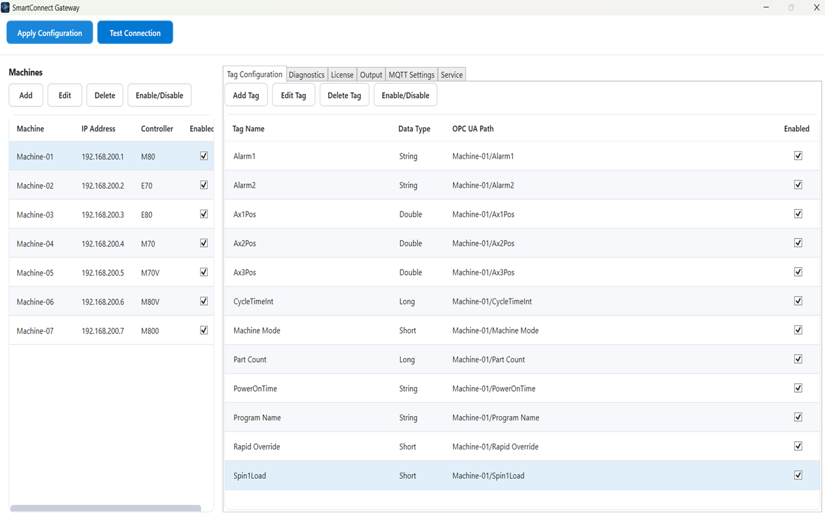This screenshot has height=516, width=825.
Task: Open the Output tab
Action: (371, 75)
